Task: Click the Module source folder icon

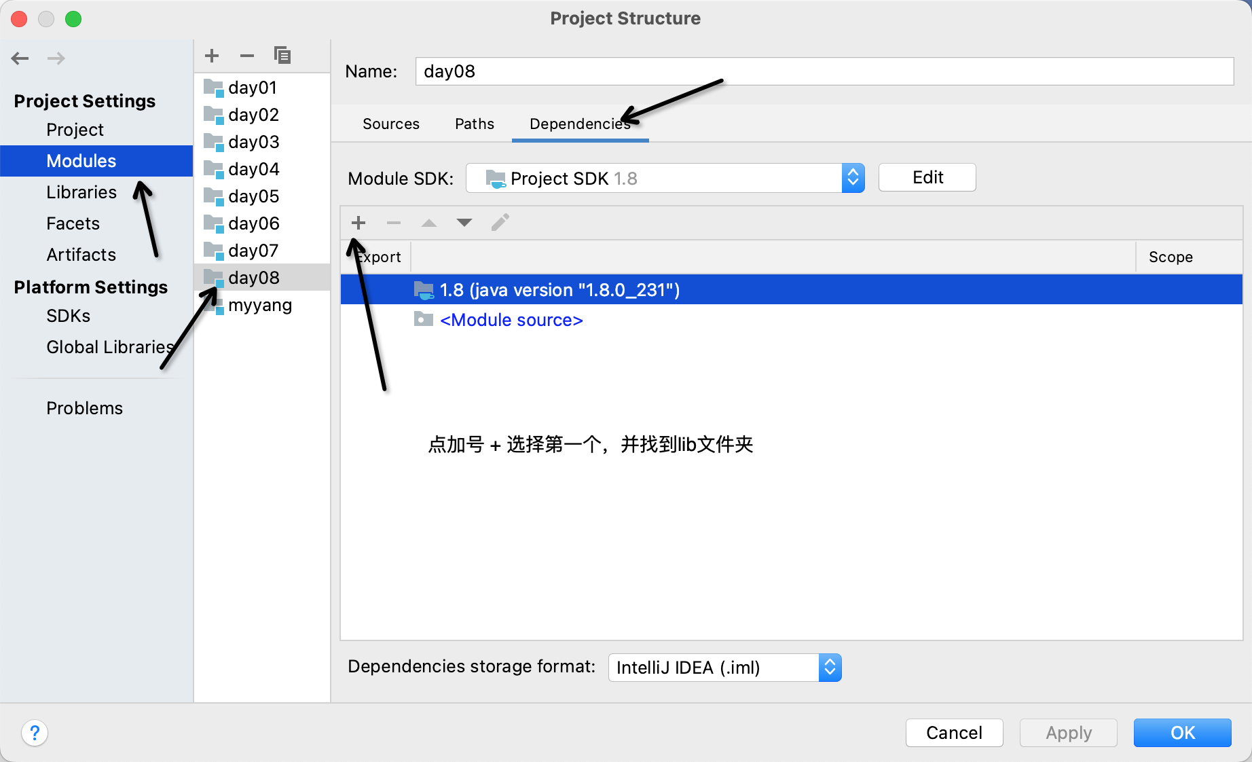Action: (x=424, y=319)
